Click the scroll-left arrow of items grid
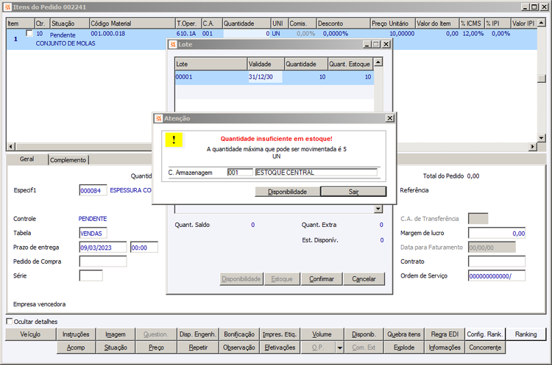This screenshot has width=552, height=365. click(10, 146)
